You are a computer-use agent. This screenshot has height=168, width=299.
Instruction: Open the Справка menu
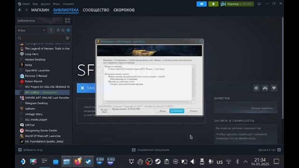click(68, 4)
